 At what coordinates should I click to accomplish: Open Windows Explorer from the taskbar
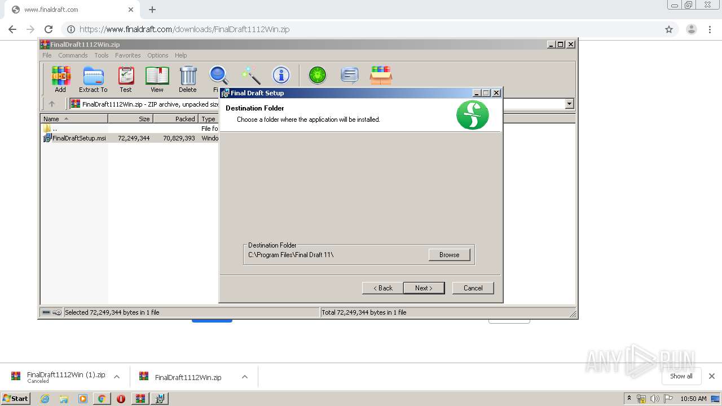64,399
